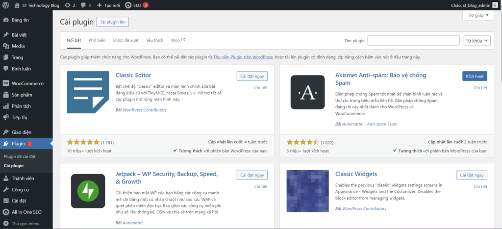Open Media library in sidebar
Image resolution: width=502 pixels, height=229 pixels.
pos(18,46)
